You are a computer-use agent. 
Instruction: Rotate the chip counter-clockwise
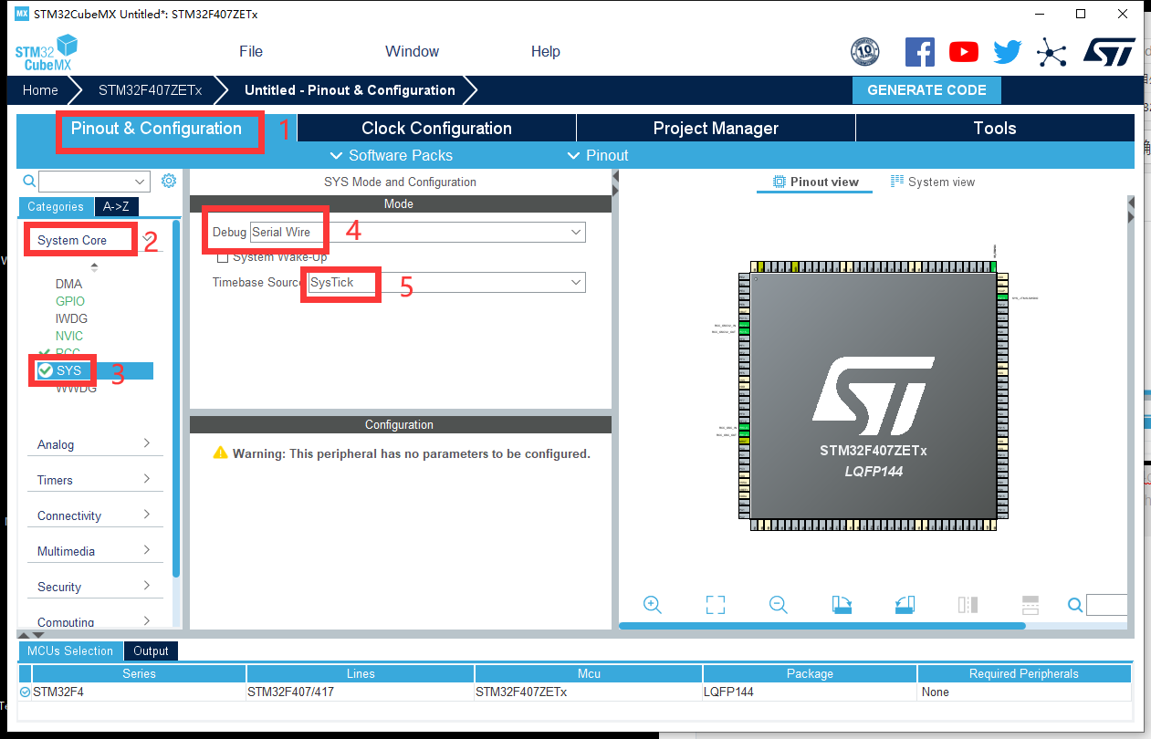(905, 604)
